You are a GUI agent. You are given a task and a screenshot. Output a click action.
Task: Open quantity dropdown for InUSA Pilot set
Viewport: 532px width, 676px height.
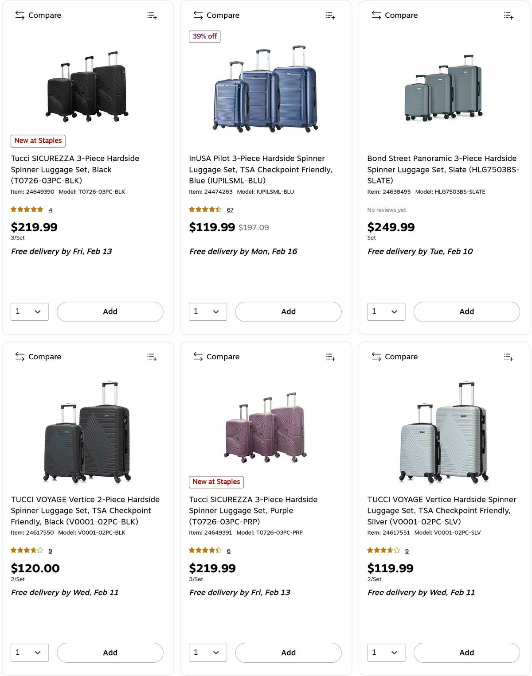click(208, 311)
